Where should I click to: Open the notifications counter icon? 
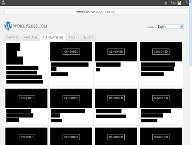pos(166,3)
